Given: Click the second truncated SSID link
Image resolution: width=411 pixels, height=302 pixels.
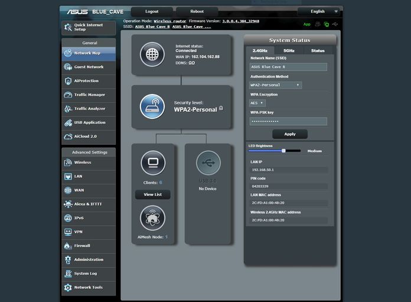Looking at the screenshot, I should point(191,27).
